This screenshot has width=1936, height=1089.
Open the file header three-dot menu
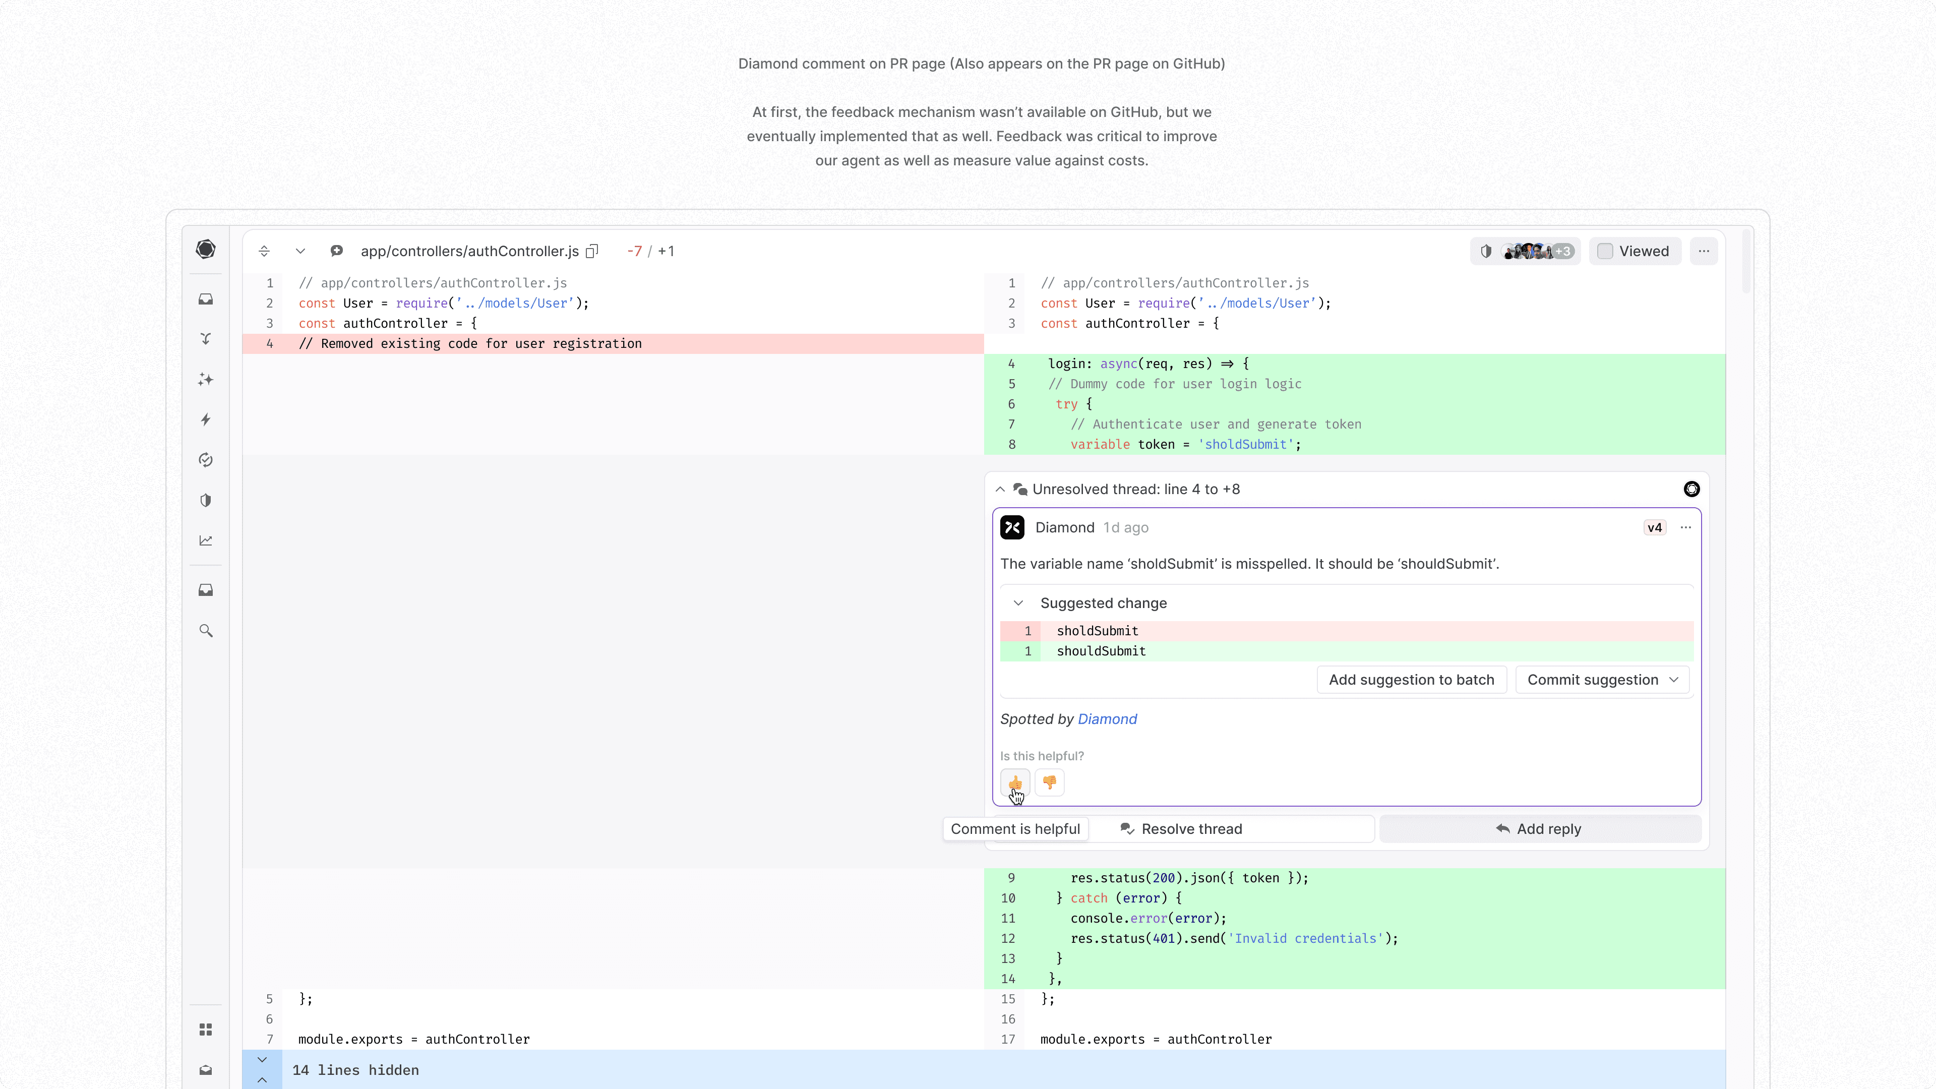[x=1704, y=251]
